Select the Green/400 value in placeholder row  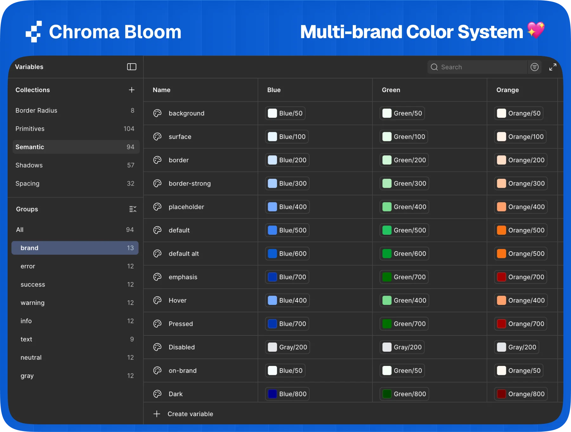pos(404,207)
